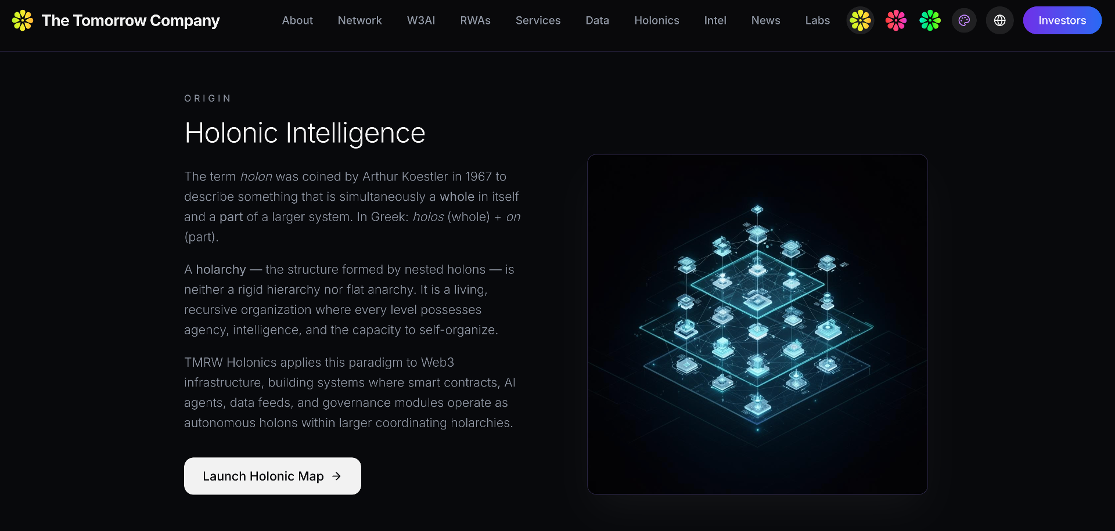The height and width of the screenshot is (531, 1115).
Task: Click the holonic network illustration
Action: click(757, 324)
